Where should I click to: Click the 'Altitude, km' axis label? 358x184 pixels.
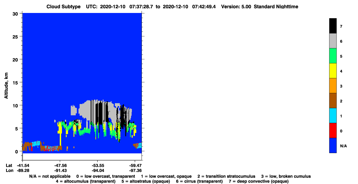pos(6,85)
